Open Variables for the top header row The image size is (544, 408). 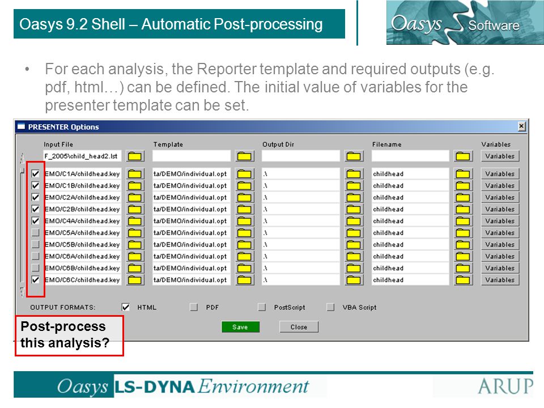pos(500,156)
